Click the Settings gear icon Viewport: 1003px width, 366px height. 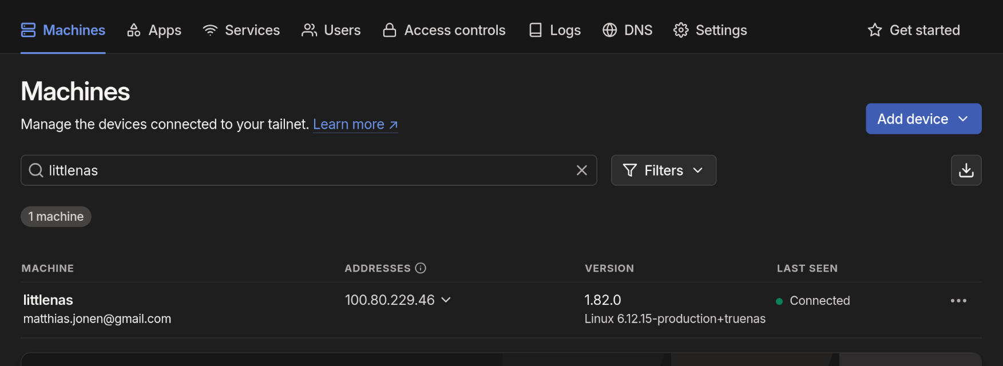(x=681, y=30)
